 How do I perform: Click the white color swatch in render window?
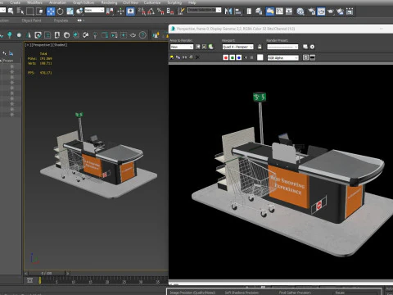pyautogui.click(x=260, y=57)
